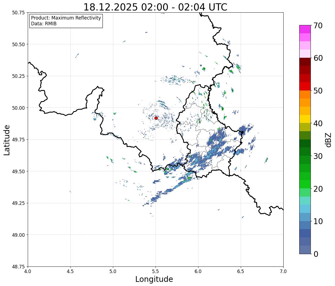The image size is (335, 286).
Task: Click the colorbar tick label 60
Action: click(x=318, y=58)
